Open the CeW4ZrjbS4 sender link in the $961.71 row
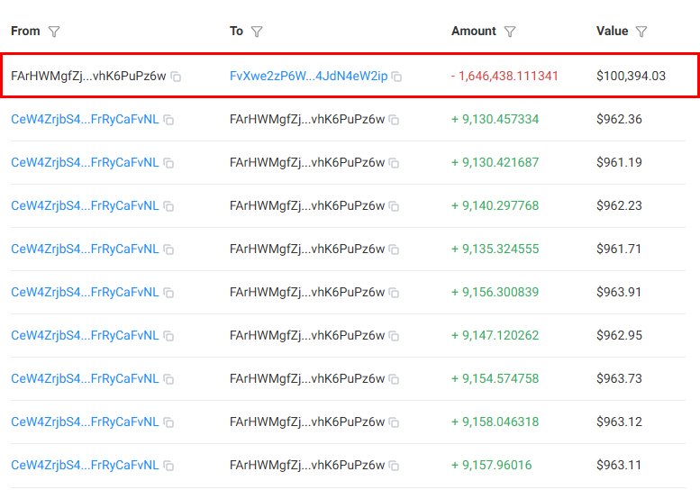This screenshot has width=700, height=499. tap(85, 249)
